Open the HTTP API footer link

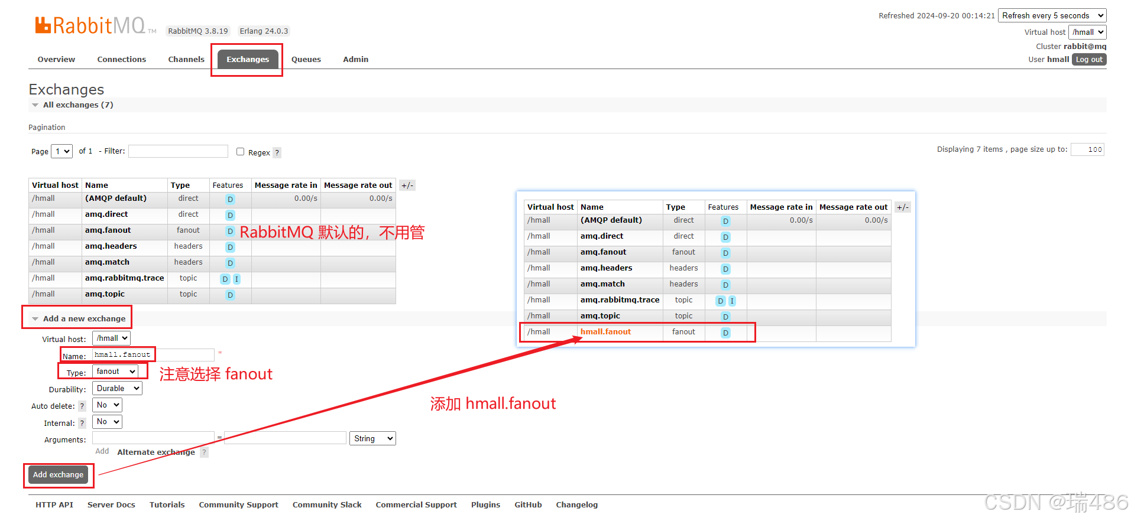coord(54,505)
